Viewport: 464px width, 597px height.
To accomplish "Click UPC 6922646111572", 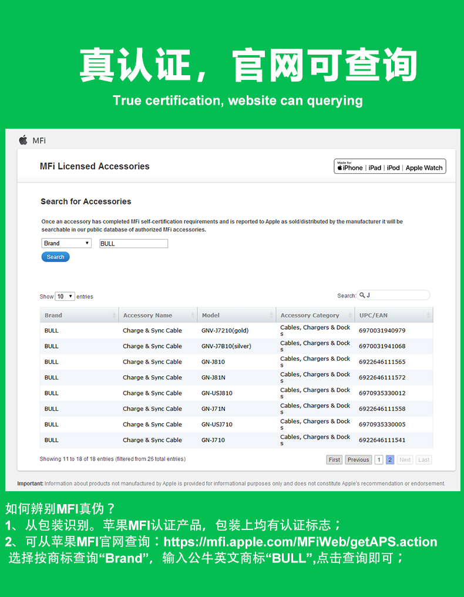I will (382, 377).
